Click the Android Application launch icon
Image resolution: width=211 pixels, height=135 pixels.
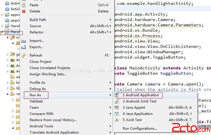pos(117,95)
